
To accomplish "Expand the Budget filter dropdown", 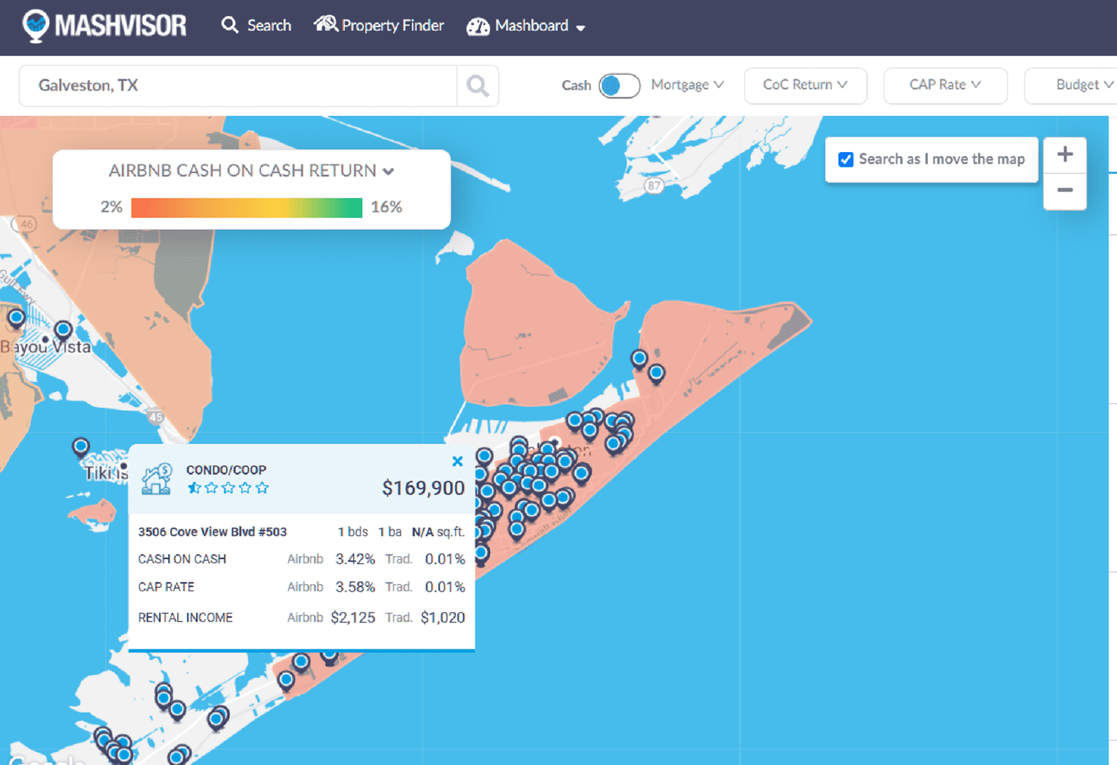I will pos(1083,85).
